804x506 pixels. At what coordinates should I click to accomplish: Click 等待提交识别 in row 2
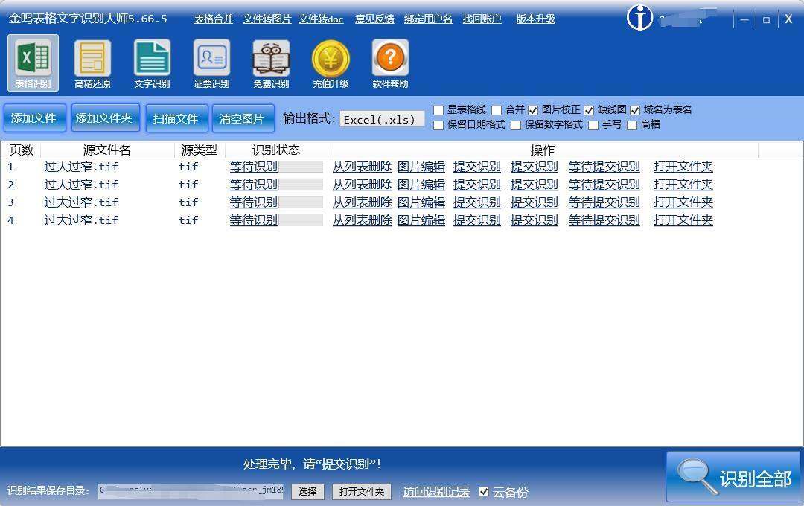[604, 185]
